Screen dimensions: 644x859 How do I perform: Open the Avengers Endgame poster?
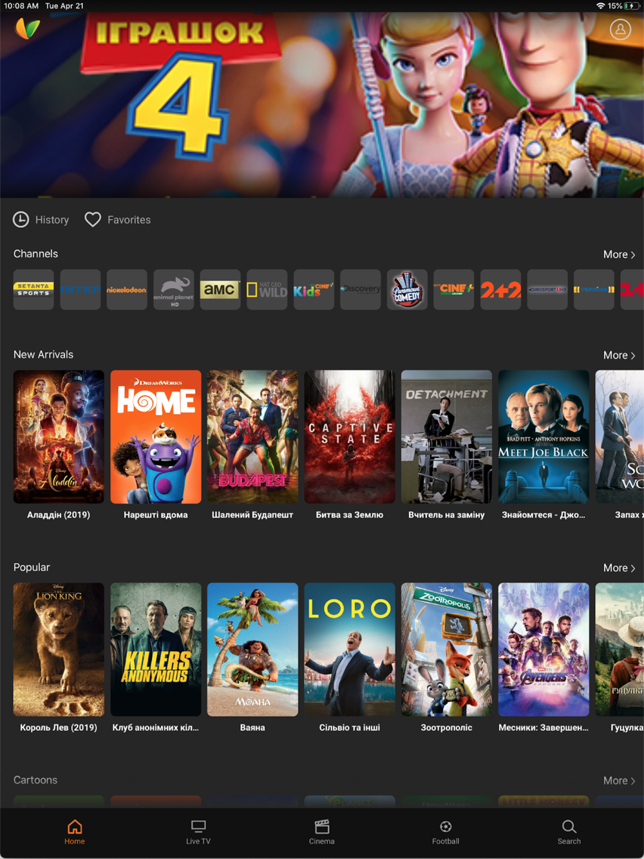point(544,650)
